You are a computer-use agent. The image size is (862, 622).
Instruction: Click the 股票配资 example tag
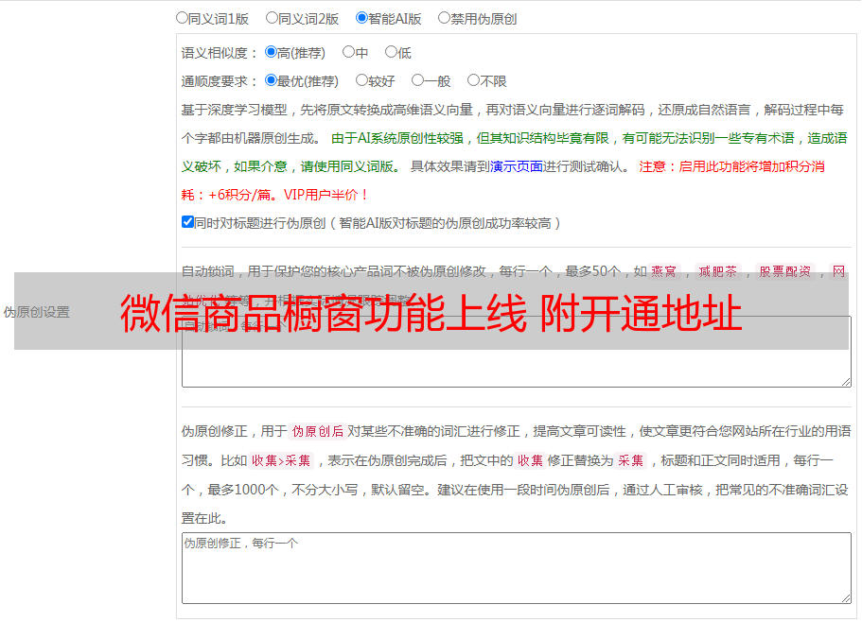click(x=785, y=271)
